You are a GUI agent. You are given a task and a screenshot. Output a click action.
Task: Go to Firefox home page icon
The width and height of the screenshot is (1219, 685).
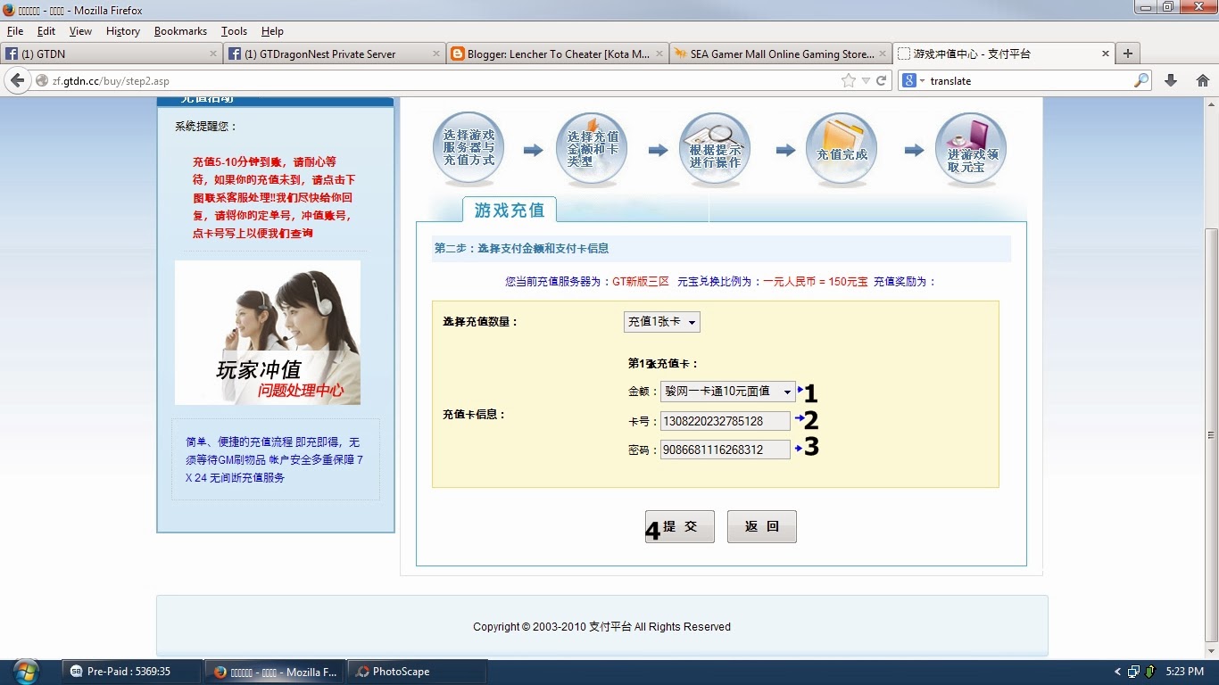point(1202,80)
